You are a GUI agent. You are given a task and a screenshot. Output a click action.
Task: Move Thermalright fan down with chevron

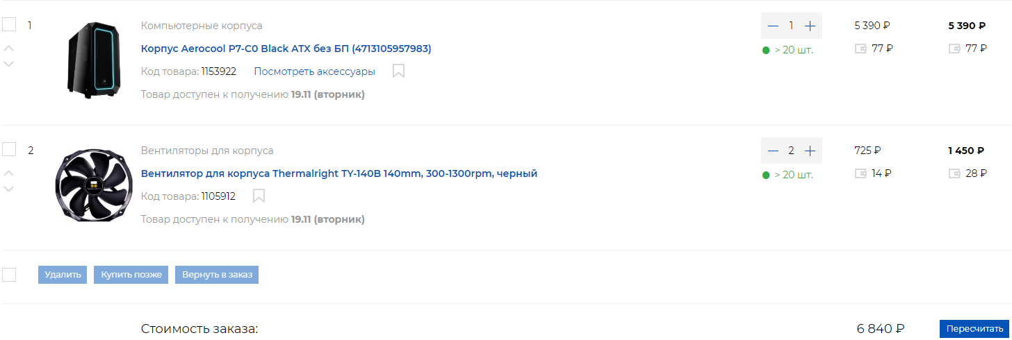click(x=9, y=189)
